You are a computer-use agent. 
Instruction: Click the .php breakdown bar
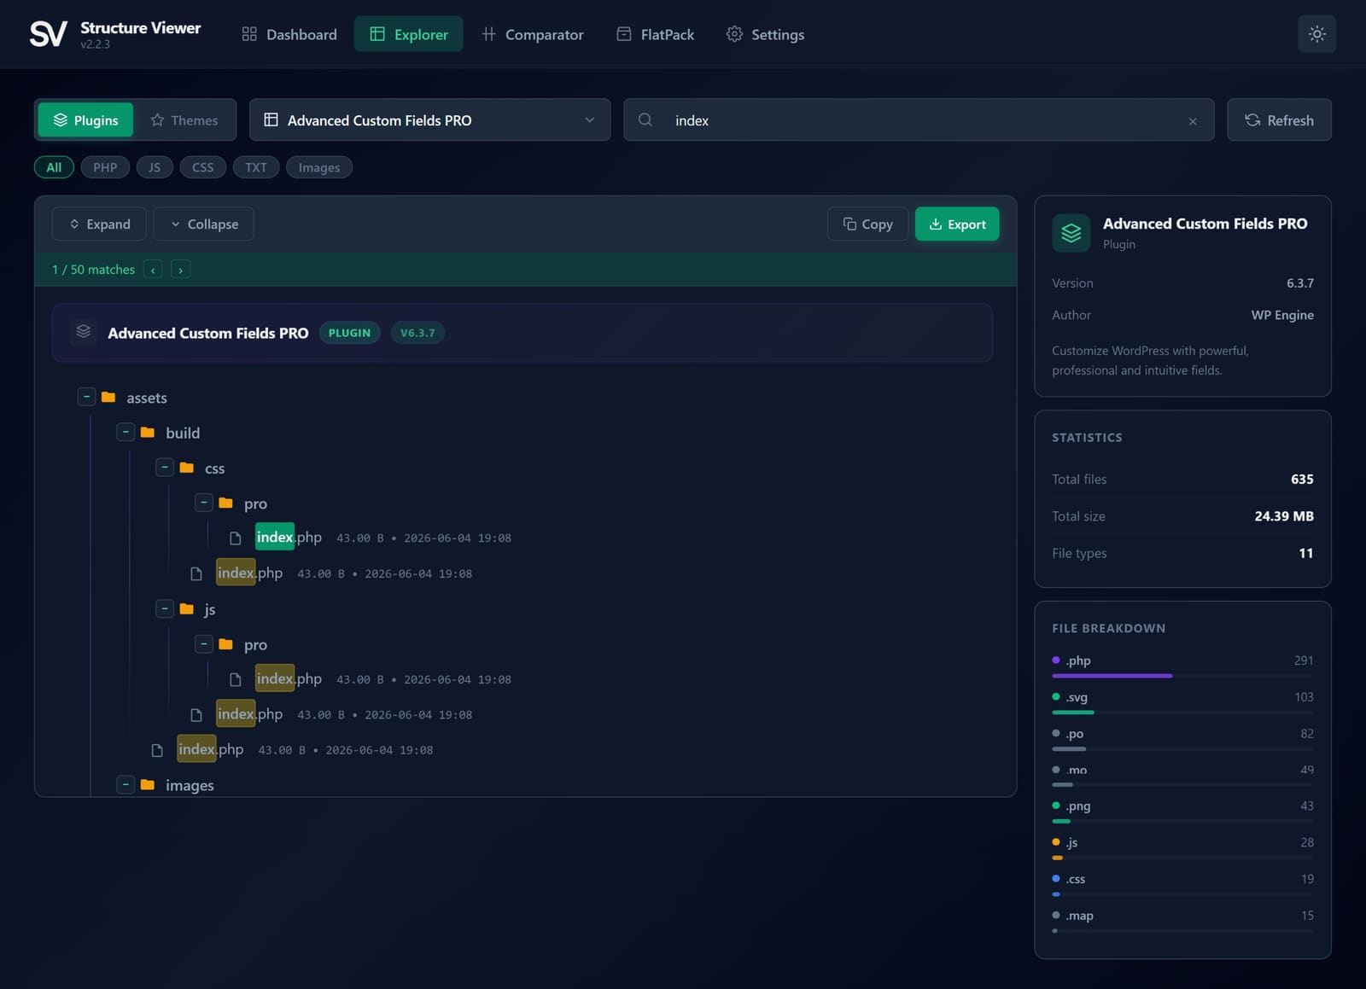1182,676
